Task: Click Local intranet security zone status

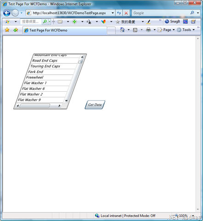Action: tap(125, 216)
